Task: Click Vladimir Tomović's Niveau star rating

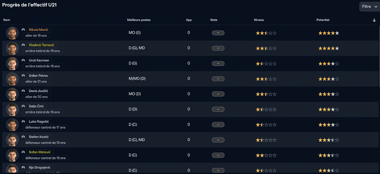Action: (266, 48)
